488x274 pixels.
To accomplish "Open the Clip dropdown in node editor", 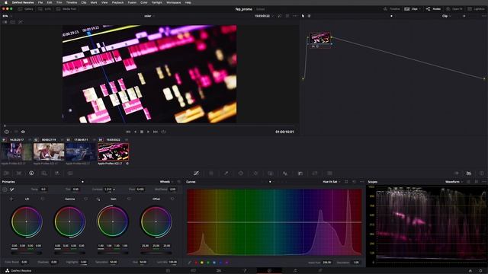I will 446,16.
